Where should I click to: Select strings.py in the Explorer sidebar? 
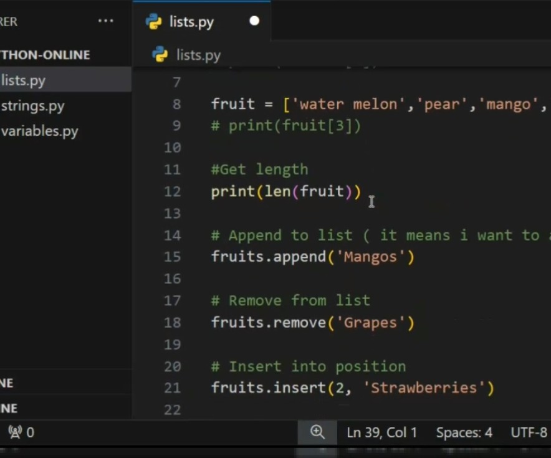pos(34,105)
